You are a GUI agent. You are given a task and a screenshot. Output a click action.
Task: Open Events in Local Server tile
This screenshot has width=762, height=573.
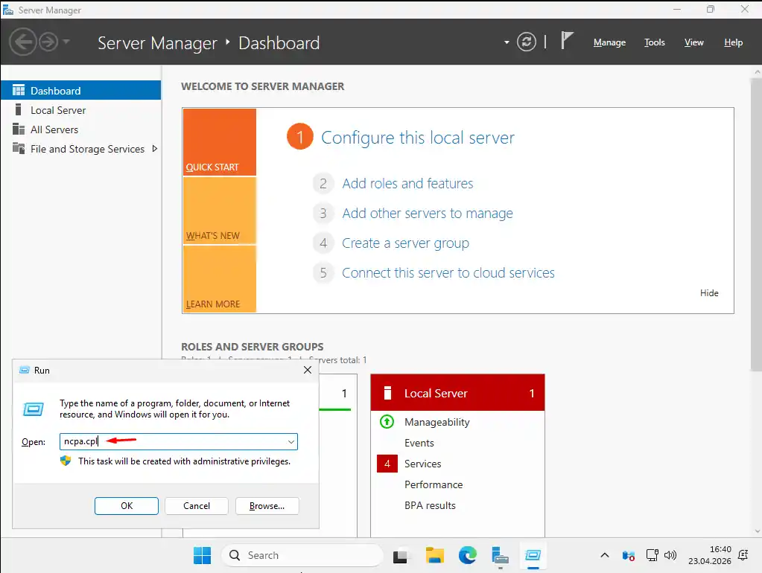419,443
